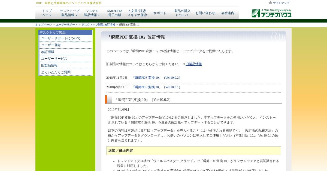Screen dimensions: 327x171
Task: Open ユーザー登録 in the sidebar
Action: tap(66, 45)
